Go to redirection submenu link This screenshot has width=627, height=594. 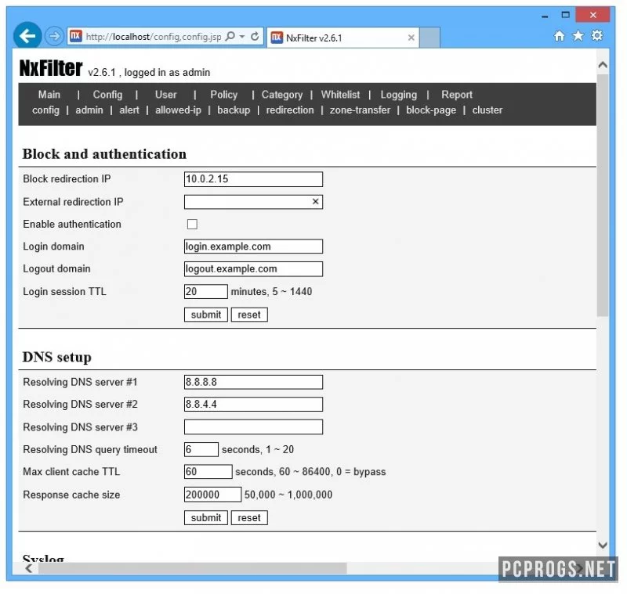pos(290,110)
